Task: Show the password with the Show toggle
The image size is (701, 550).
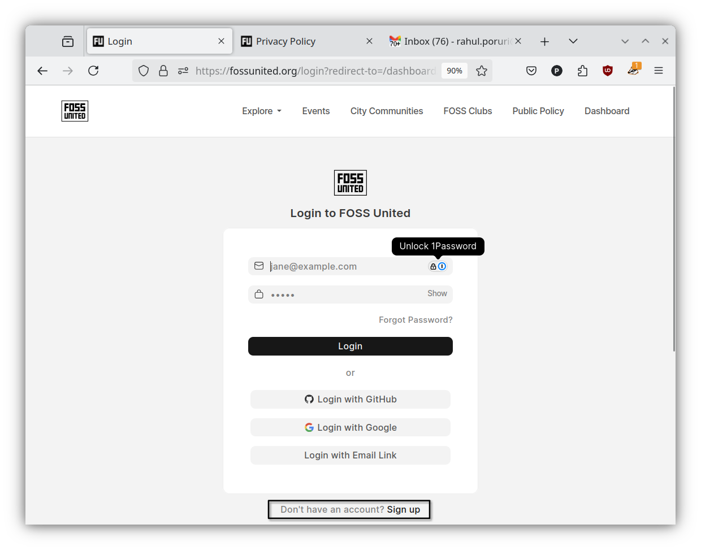Action: 437,293
